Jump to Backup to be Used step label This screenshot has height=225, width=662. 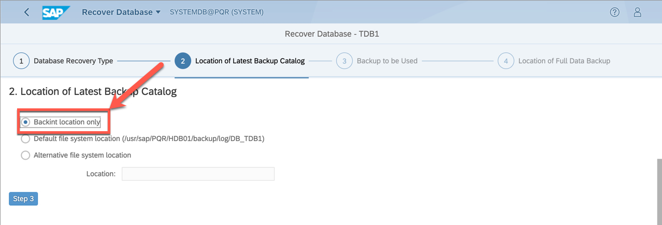[x=387, y=61]
